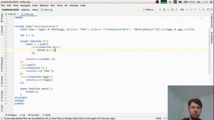Open the File menu

(3, 5)
